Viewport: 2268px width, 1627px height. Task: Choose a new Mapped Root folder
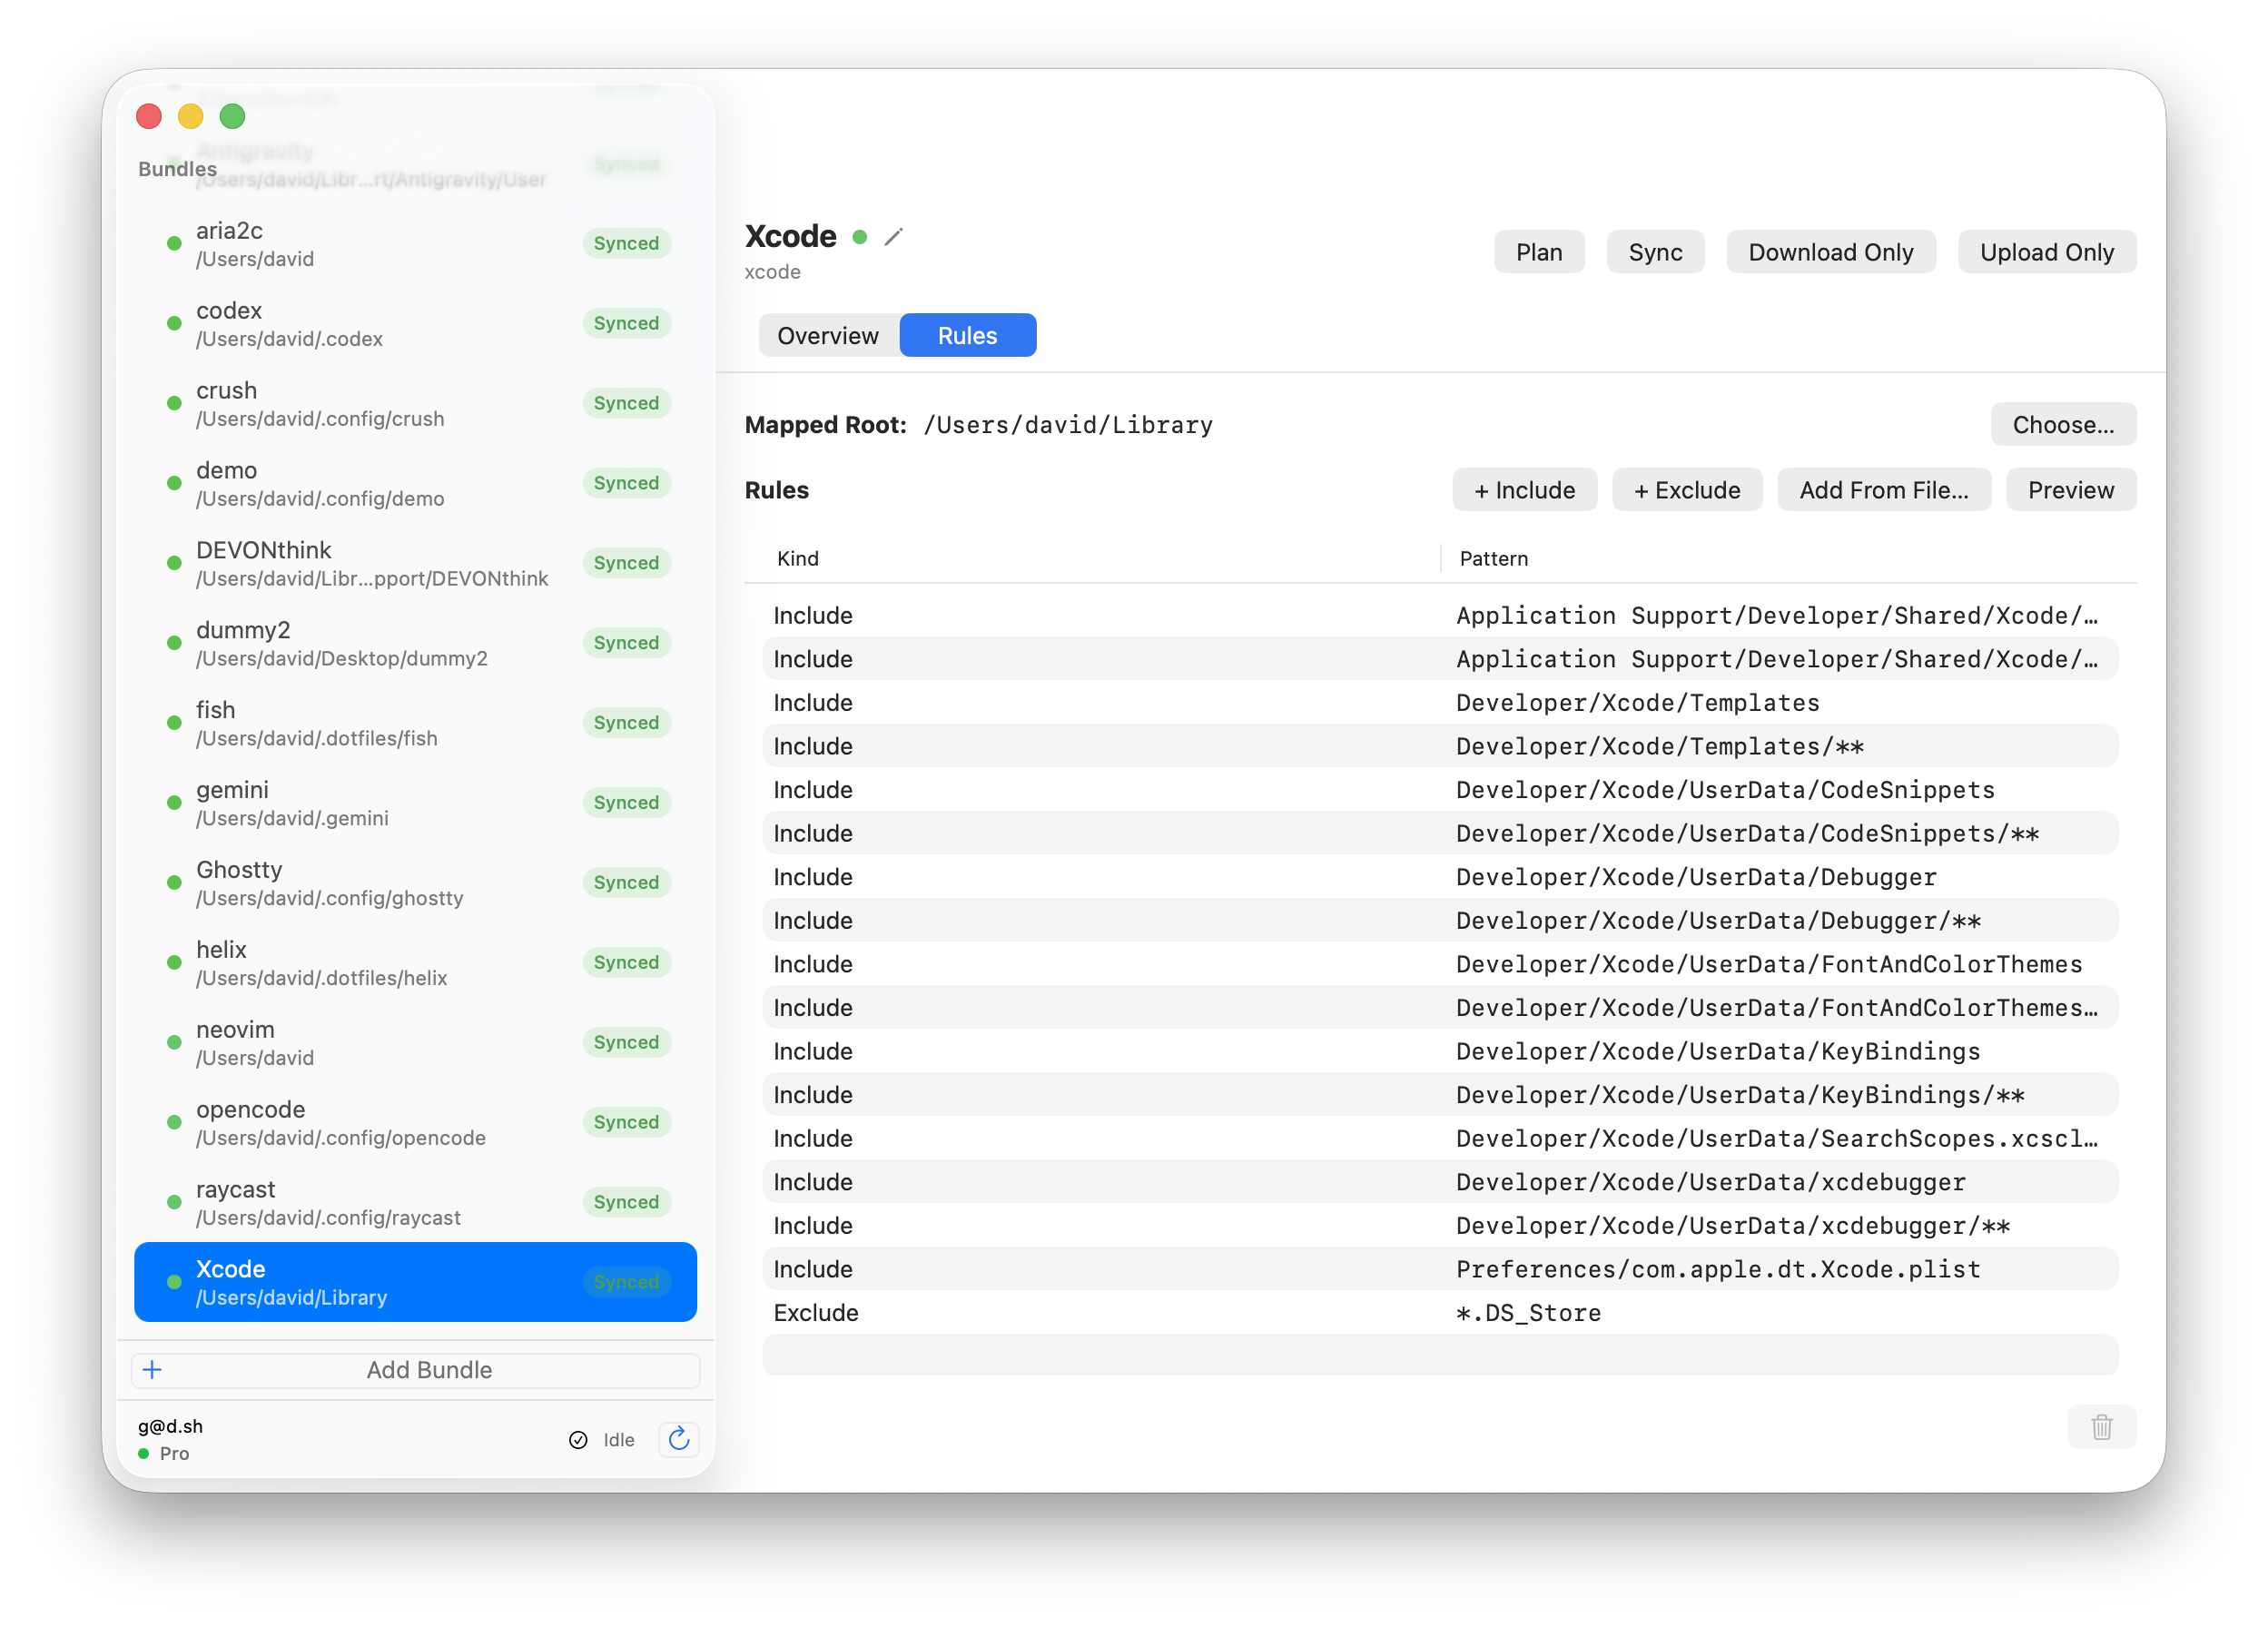(x=2063, y=424)
